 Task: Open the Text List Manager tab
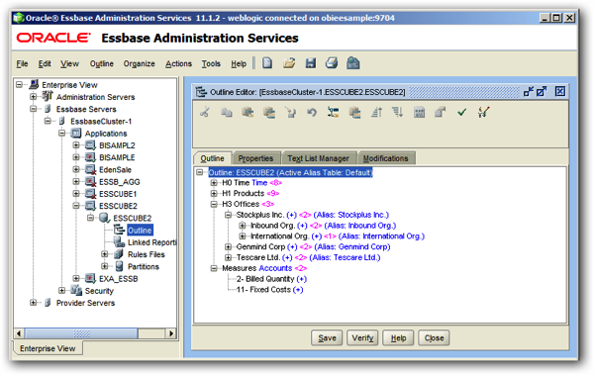(318, 158)
